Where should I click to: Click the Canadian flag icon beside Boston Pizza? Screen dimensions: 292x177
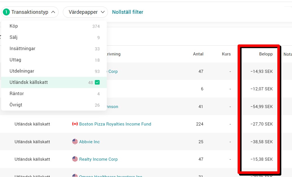point(75,124)
